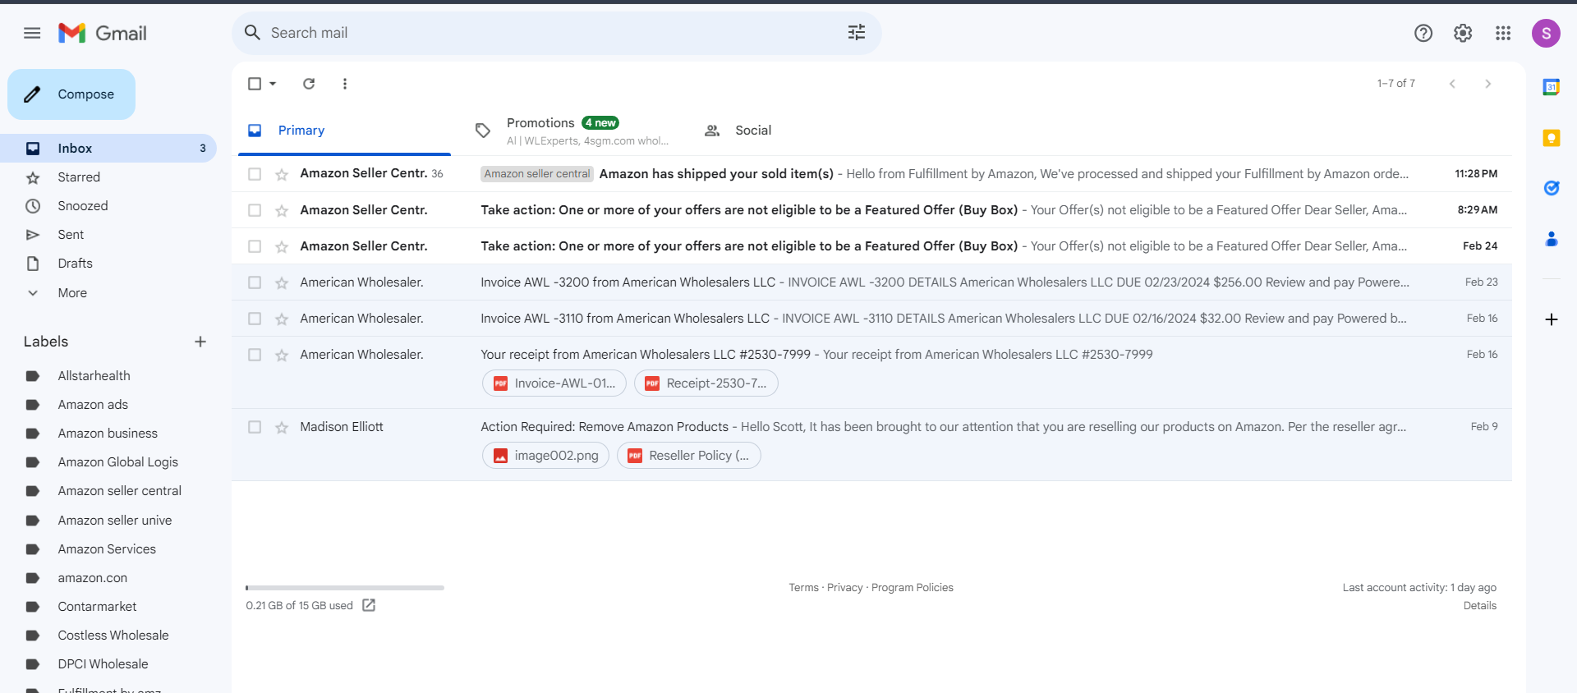
Task: Open Google Calendar side panel
Action: 1552,87
